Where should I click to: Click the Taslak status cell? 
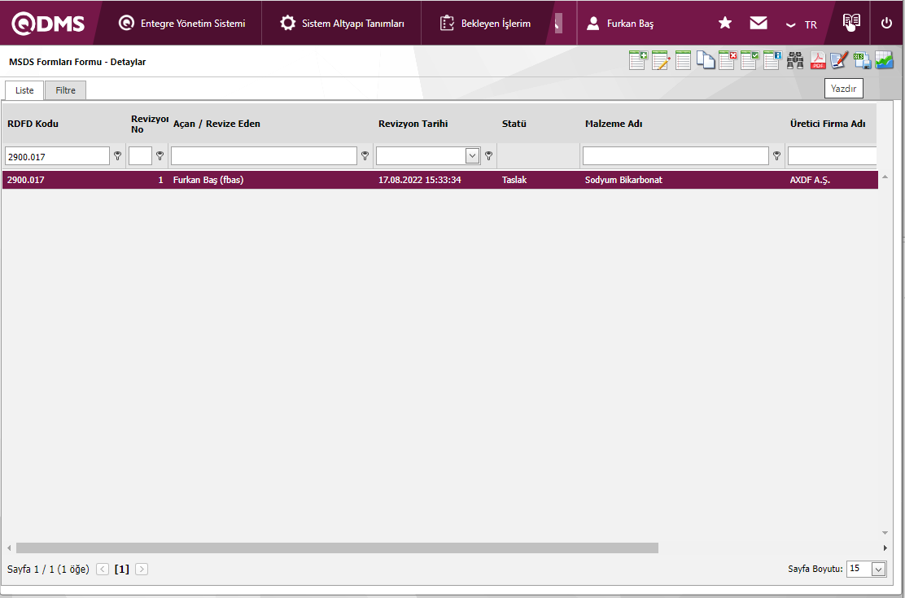click(x=514, y=180)
